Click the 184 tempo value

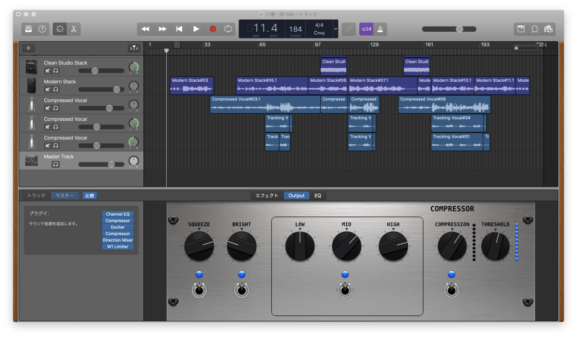click(295, 29)
